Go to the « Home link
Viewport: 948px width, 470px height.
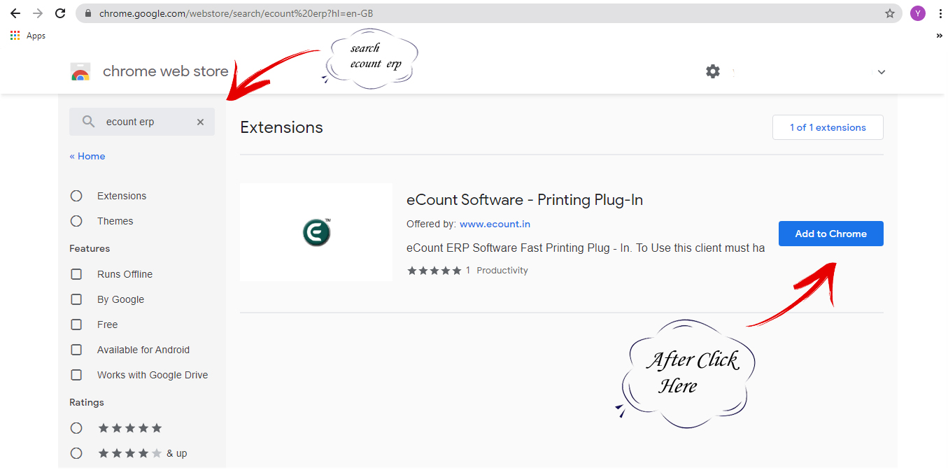pos(87,156)
